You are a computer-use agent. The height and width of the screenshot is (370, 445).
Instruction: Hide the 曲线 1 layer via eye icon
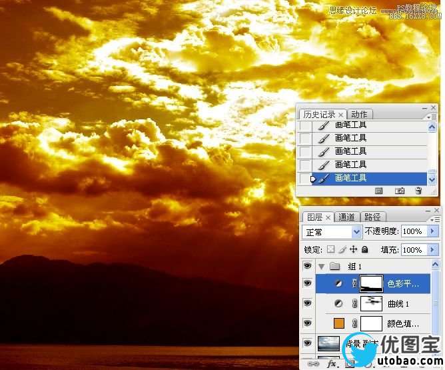(x=307, y=303)
